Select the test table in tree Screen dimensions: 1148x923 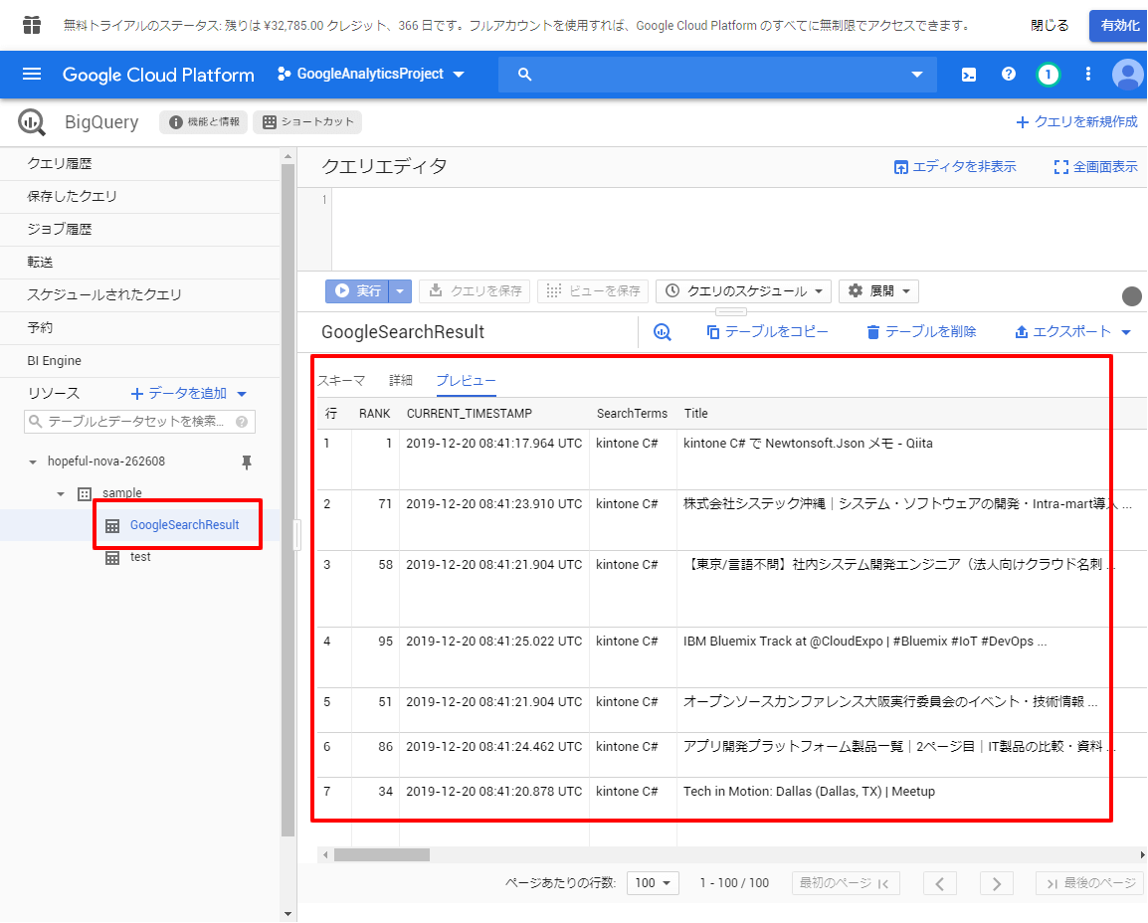point(140,557)
